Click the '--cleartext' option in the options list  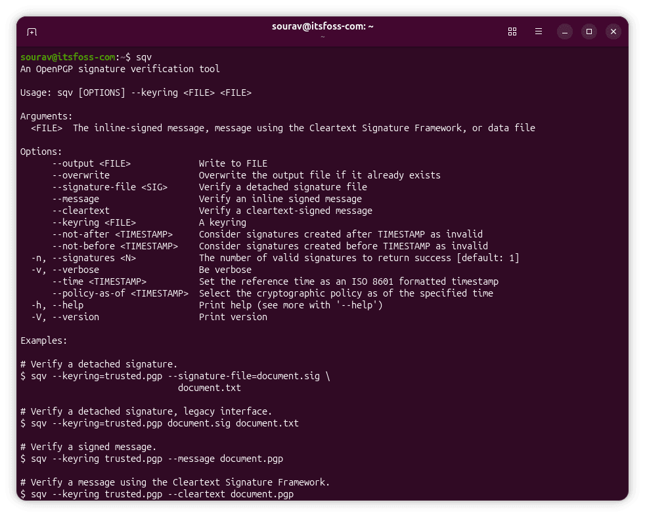pos(81,211)
